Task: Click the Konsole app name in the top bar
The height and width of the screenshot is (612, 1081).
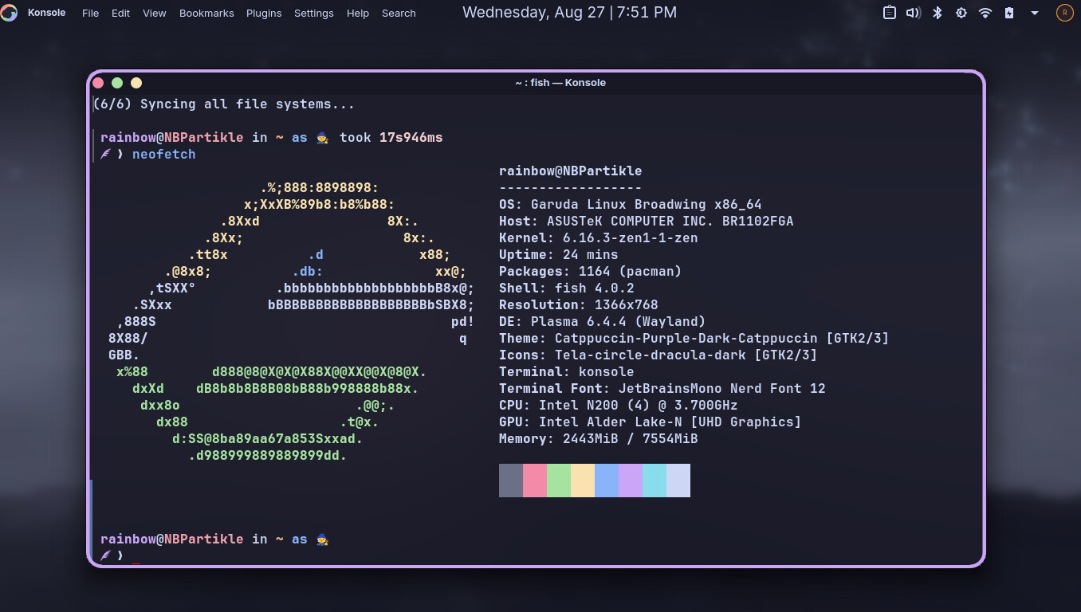Action: [46, 13]
